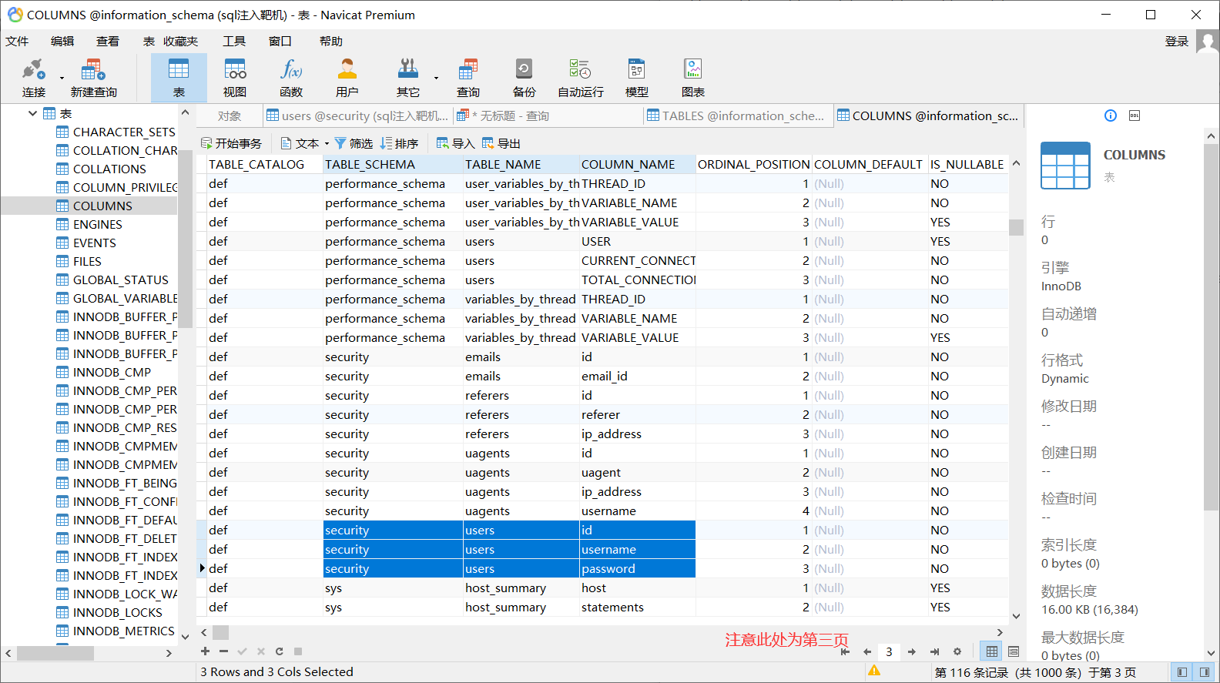Click the Add Record plus icon
1220x683 pixels.
click(x=205, y=651)
